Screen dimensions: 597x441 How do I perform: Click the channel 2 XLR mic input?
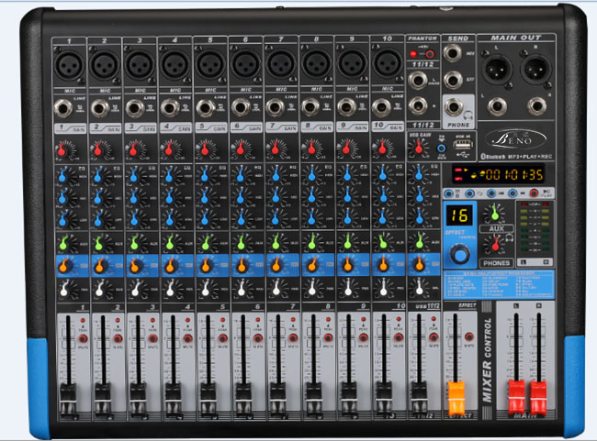(103, 66)
